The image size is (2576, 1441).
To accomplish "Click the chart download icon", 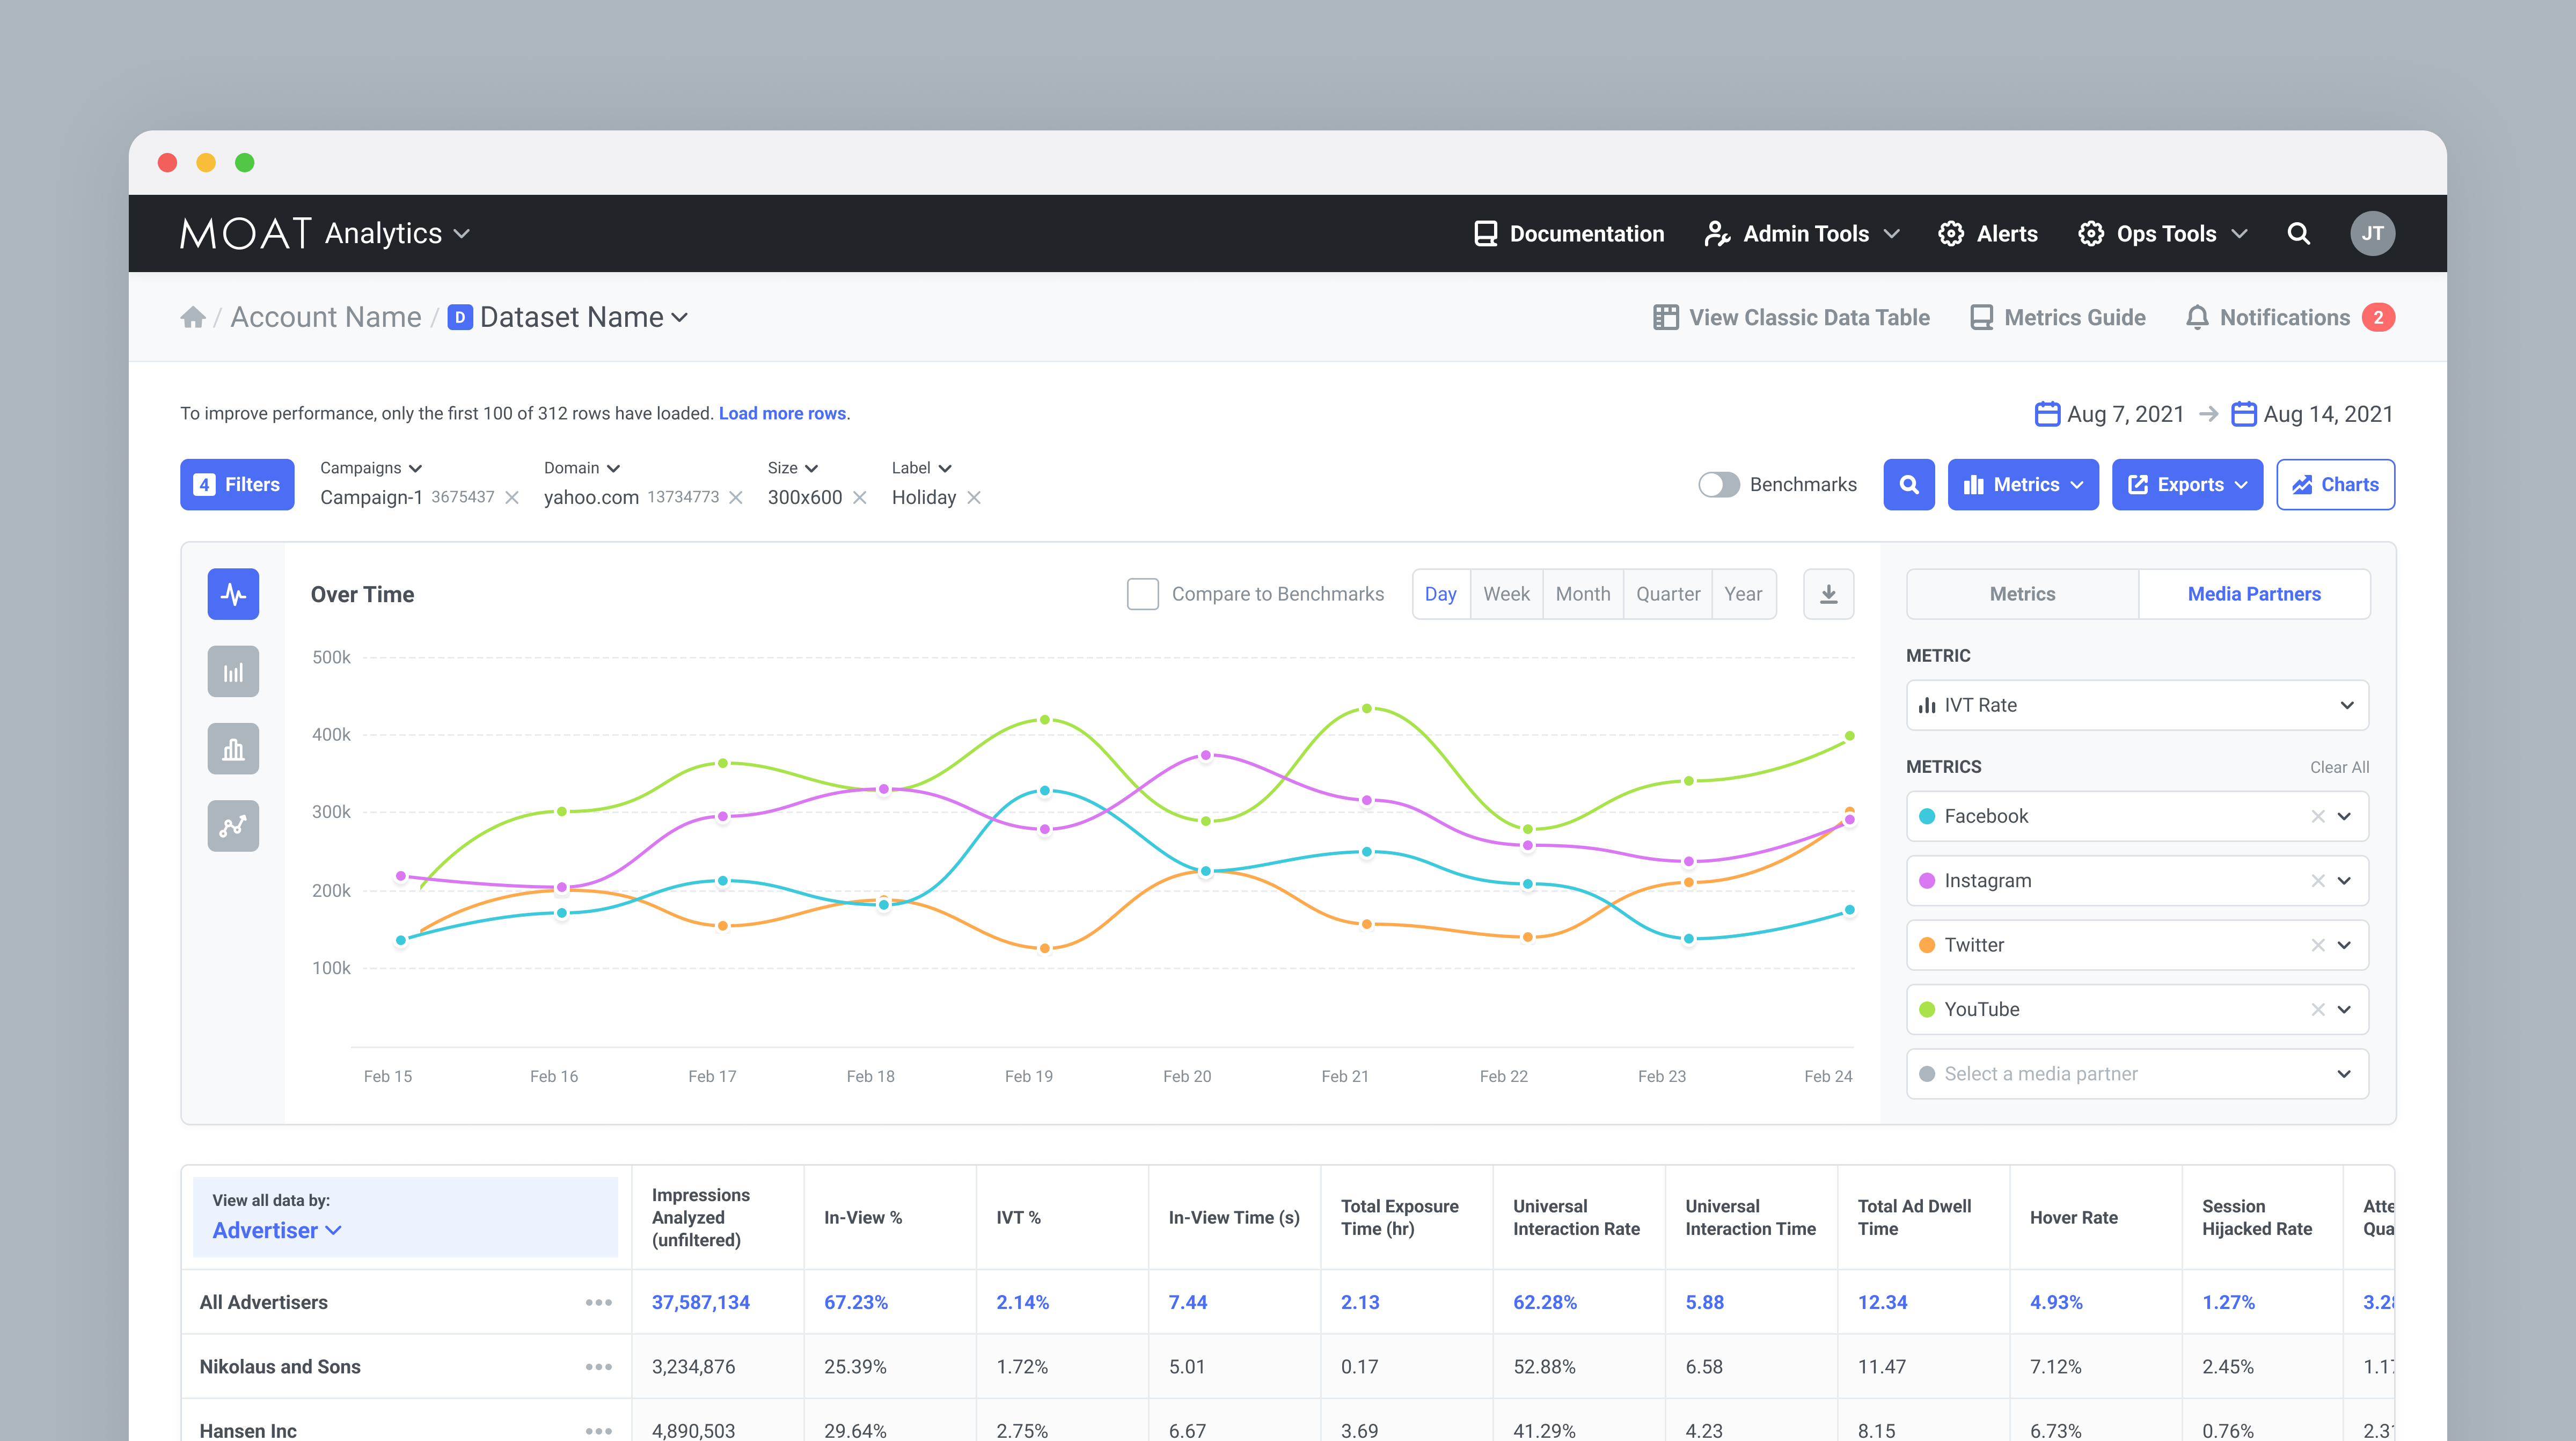I will click(x=1828, y=594).
